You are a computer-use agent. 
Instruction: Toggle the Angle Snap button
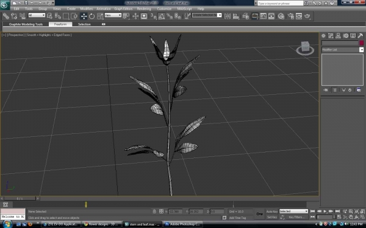pos(162,16)
